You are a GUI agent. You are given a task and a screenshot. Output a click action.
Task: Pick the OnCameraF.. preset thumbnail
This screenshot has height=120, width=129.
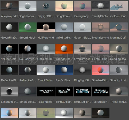point(46,49)
